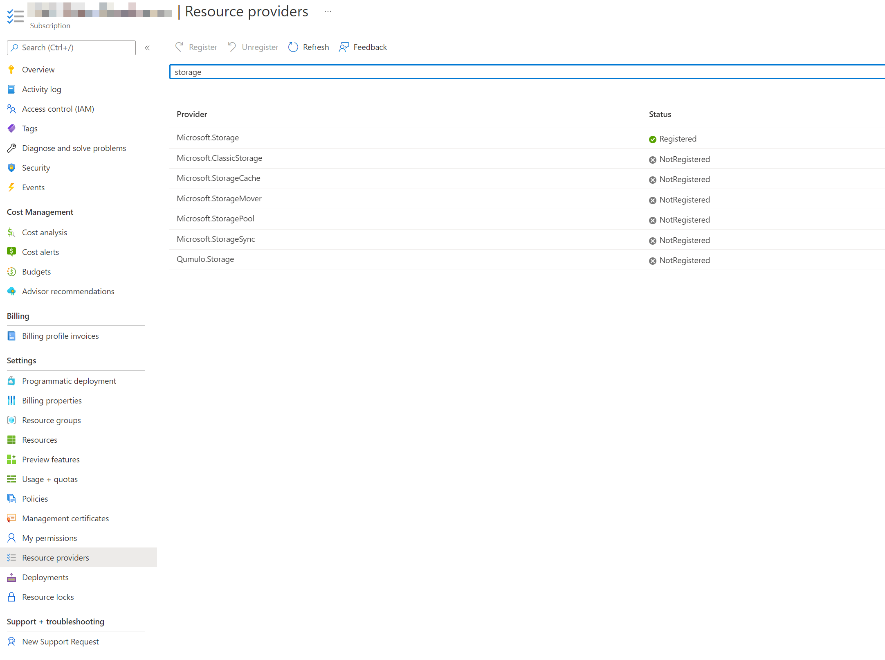Click the Provider column header
Screen dimensions: 885x660
tap(191, 114)
